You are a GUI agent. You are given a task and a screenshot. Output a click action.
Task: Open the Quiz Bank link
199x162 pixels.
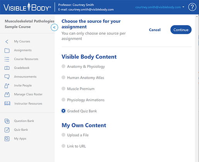click(21, 130)
